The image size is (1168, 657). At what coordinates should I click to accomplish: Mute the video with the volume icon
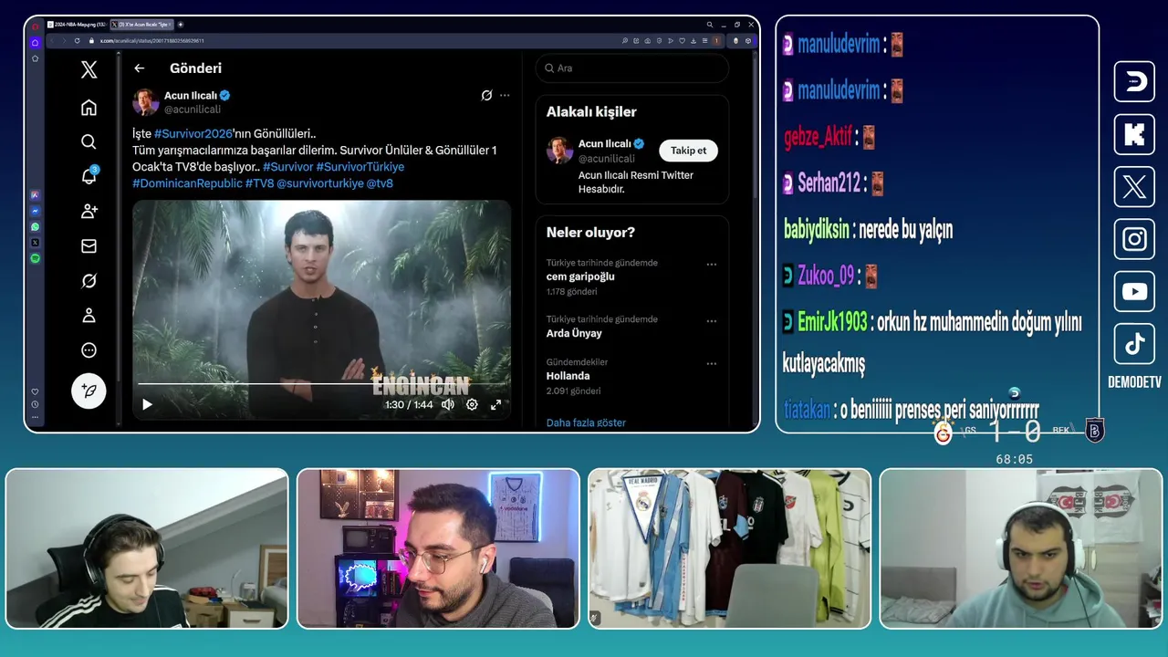(448, 404)
